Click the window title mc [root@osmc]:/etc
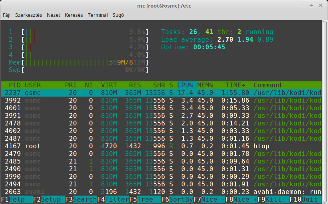328x204 pixels. click(x=164, y=6)
